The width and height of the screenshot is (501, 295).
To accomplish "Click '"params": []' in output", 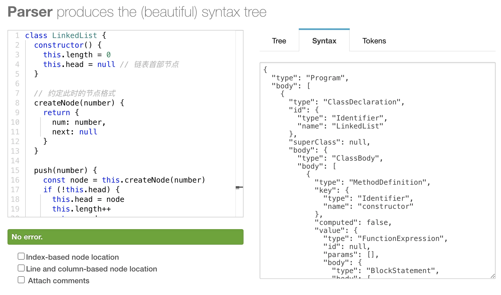I will pyautogui.click(x=351, y=255).
